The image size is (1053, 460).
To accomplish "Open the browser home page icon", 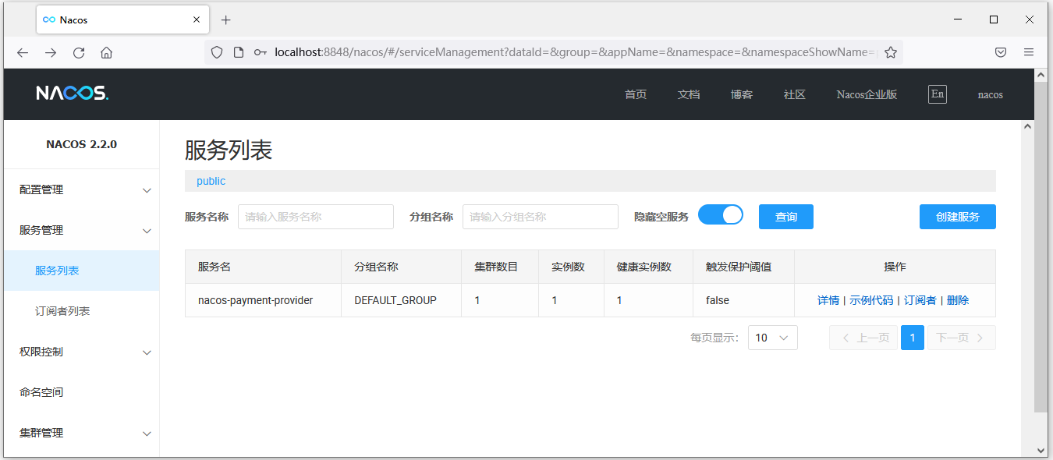I will point(107,52).
